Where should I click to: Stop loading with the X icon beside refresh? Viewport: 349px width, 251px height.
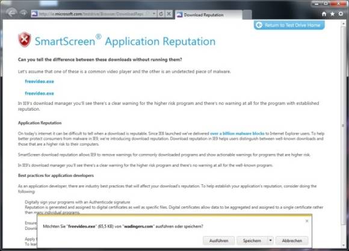(169, 14)
